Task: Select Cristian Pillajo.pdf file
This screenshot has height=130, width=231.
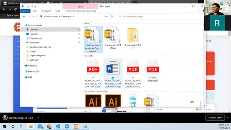Action: (153, 71)
